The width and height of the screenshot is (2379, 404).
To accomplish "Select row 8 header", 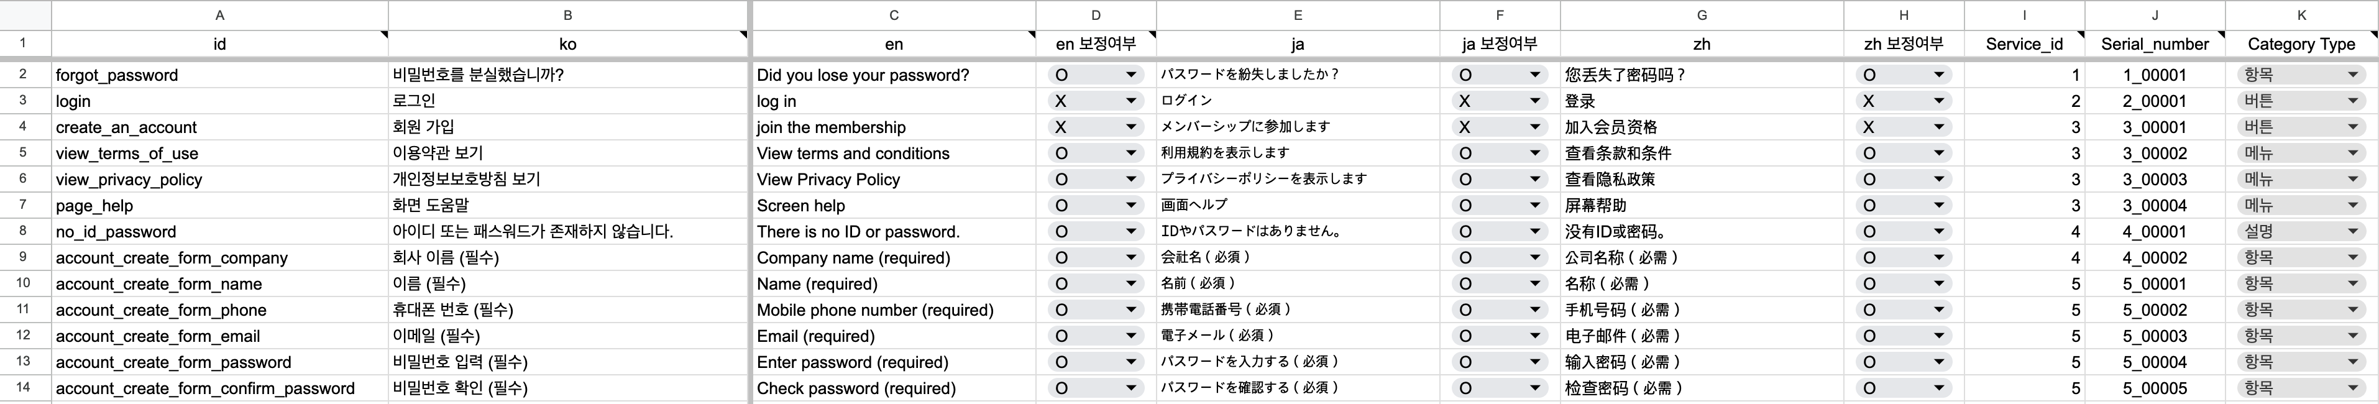I will point(23,231).
